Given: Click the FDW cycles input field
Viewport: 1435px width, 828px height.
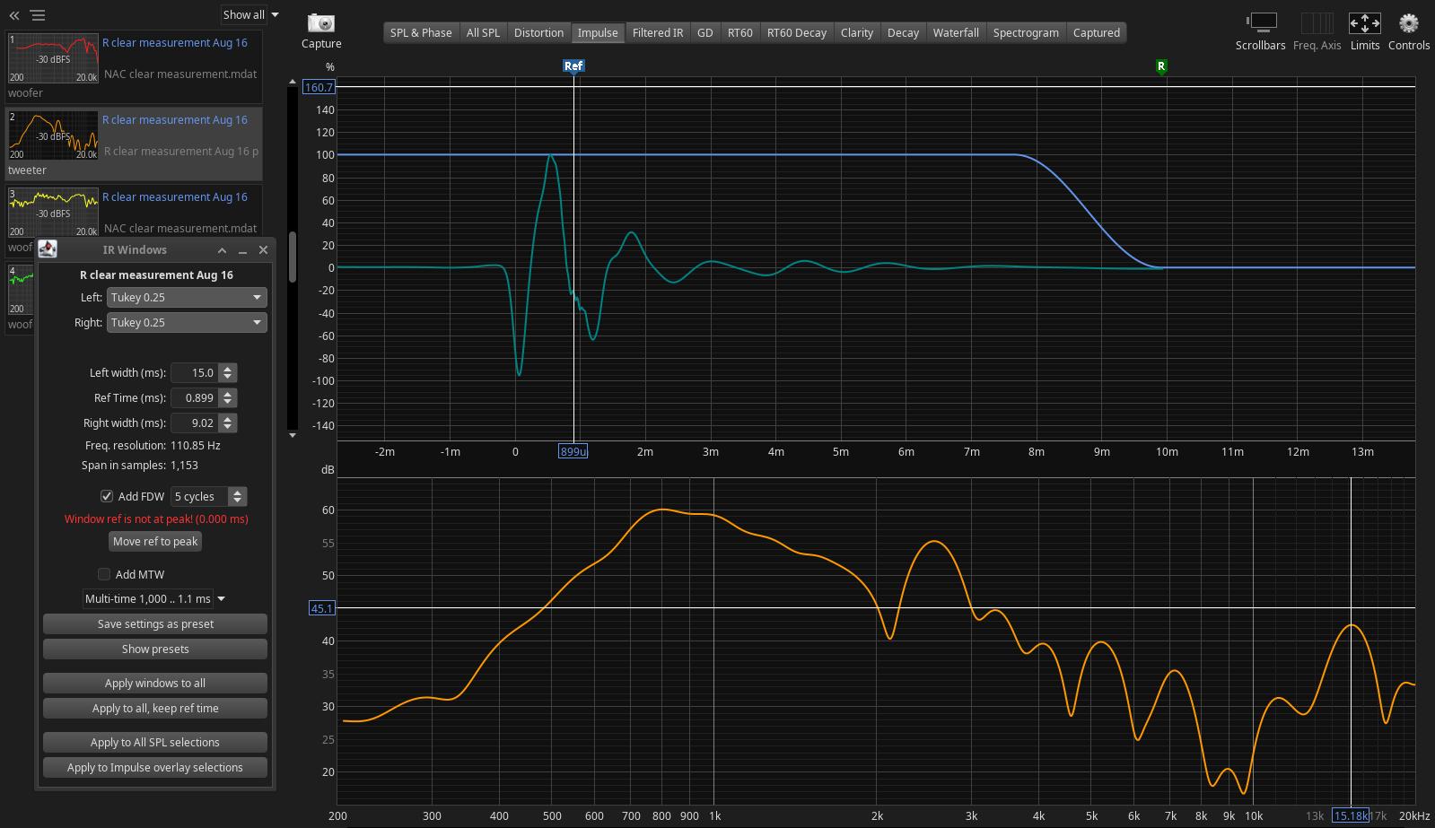Looking at the screenshot, I should 199,496.
